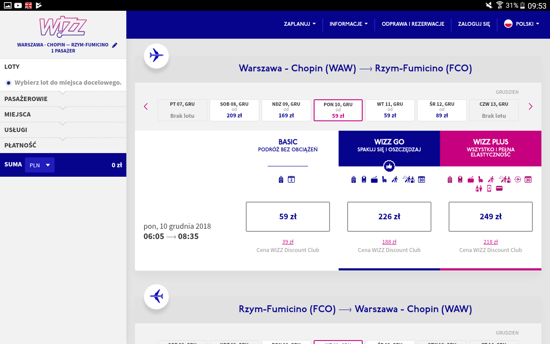
Task: Expand the LOTY section
Action: [x=63, y=67]
